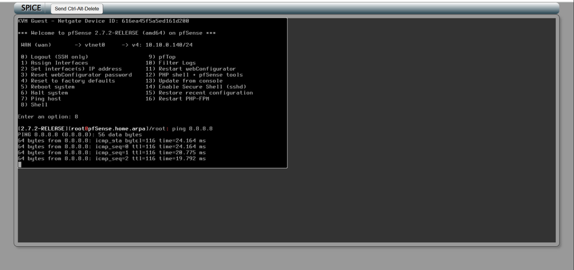574x270 pixels.
Task: Click the pfTop option text
Action: [x=167, y=57]
